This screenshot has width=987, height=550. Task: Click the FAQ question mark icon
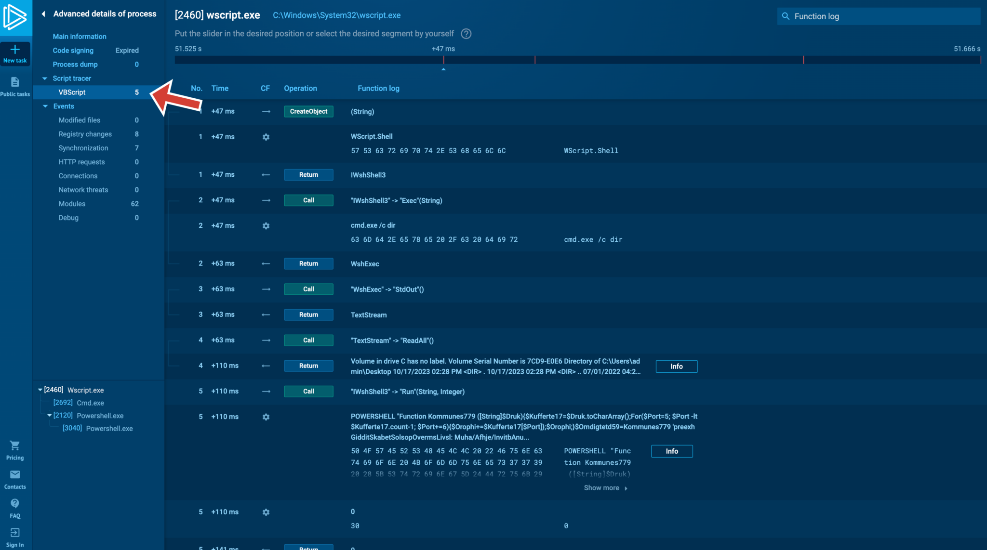pos(15,503)
